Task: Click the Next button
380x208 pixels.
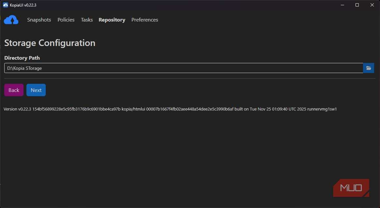Action: (36, 90)
